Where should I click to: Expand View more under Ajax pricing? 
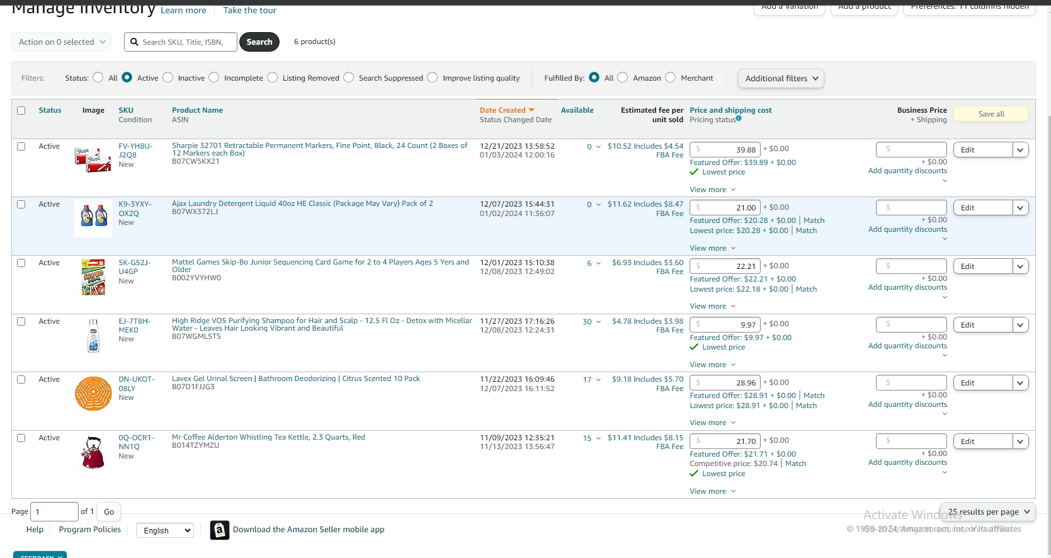coord(712,248)
